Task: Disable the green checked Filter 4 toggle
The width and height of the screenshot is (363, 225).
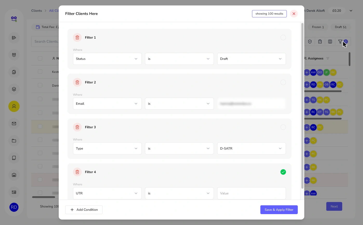Action: click(x=283, y=172)
